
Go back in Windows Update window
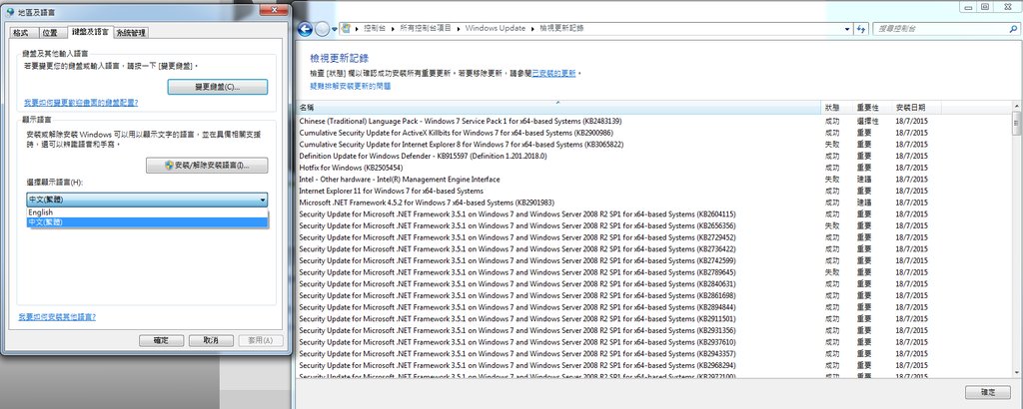[x=305, y=29]
